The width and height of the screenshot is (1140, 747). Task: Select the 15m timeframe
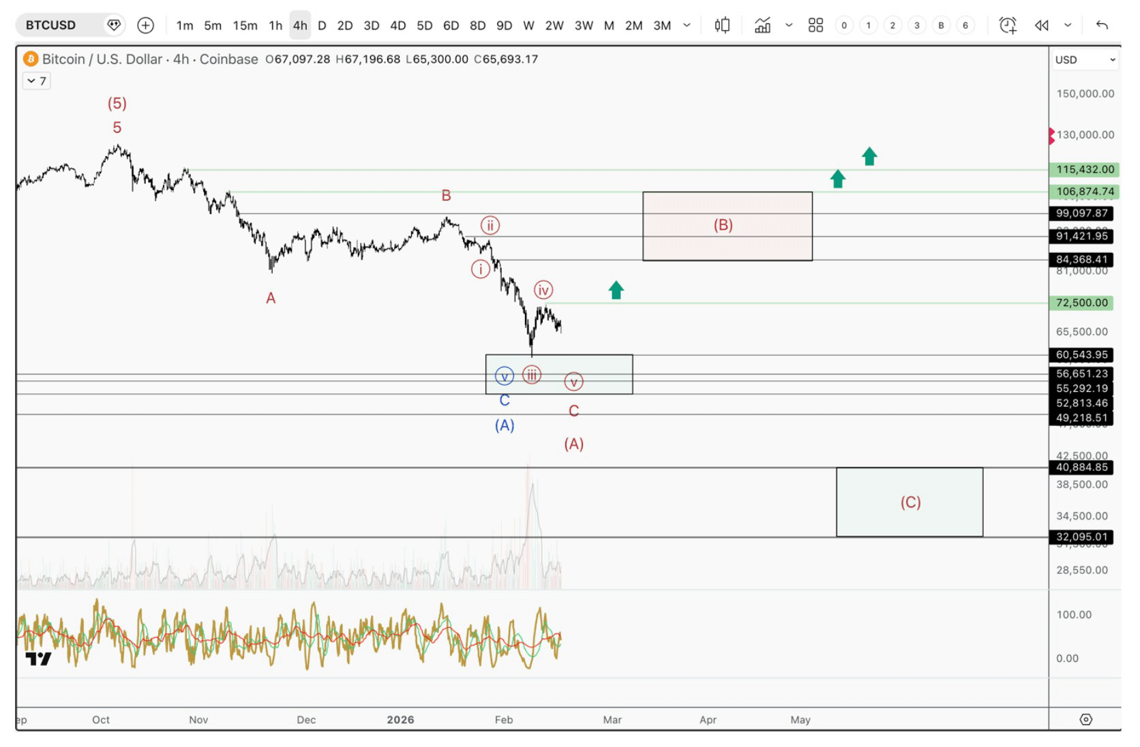pyautogui.click(x=244, y=25)
